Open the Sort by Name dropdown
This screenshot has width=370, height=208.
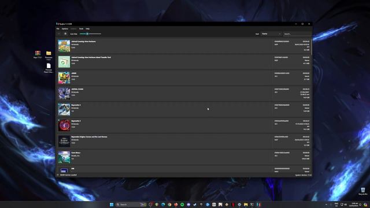[271, 34]
